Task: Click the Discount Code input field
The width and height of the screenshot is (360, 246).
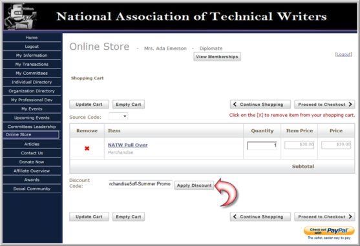Action: coord(140,184)
